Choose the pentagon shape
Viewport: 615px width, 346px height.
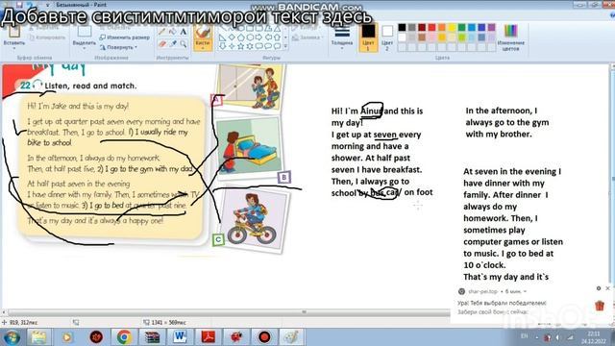pos(240,37)
